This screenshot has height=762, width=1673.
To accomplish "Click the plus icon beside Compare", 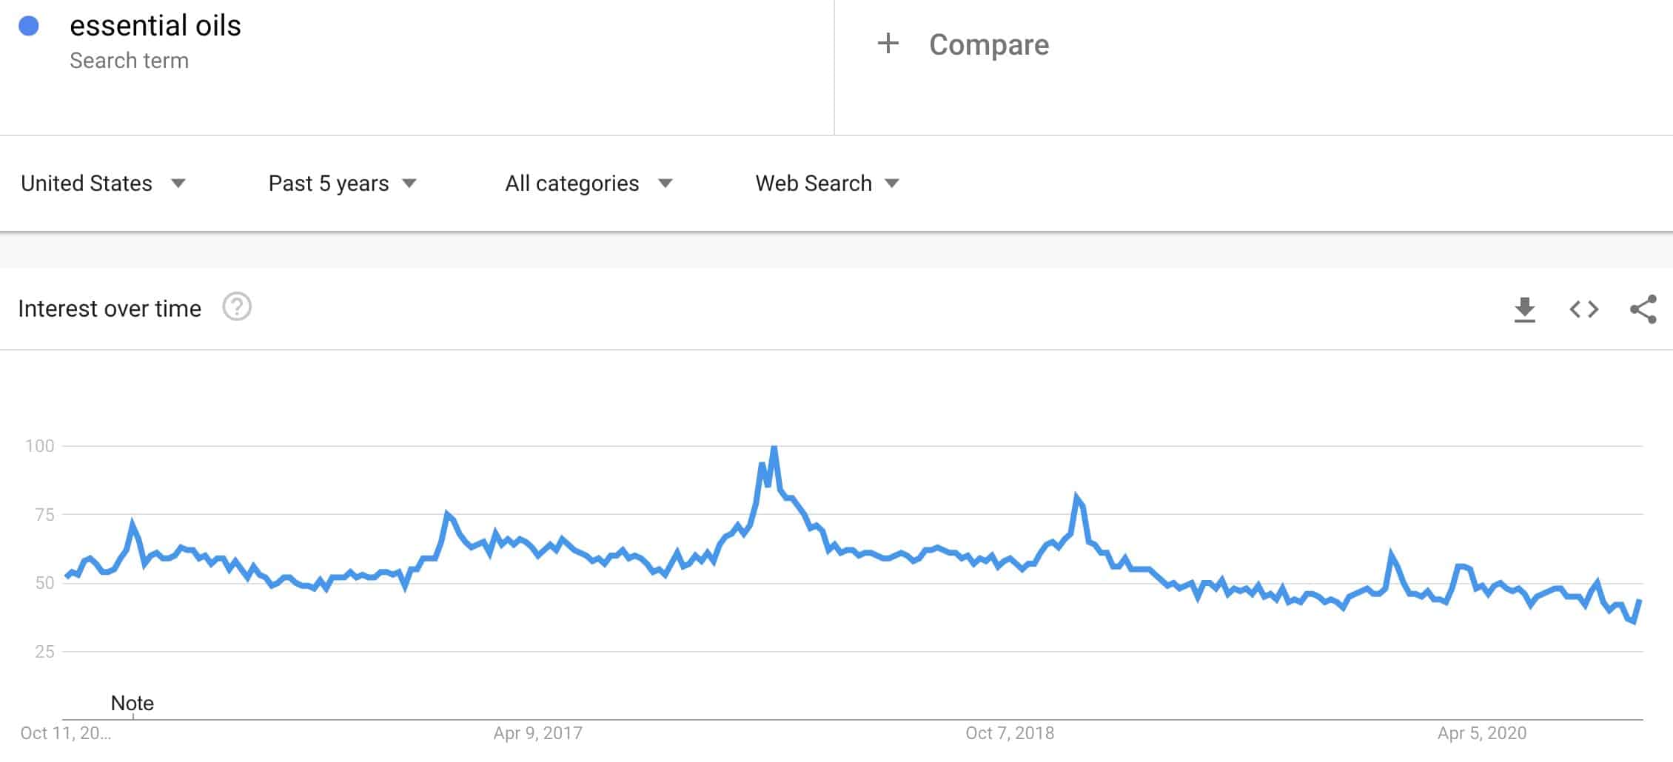I will coord(888,44).
